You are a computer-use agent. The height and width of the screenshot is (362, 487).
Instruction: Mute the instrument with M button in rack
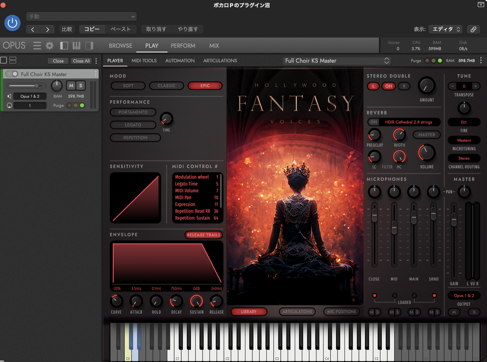(x=71, y=86)
